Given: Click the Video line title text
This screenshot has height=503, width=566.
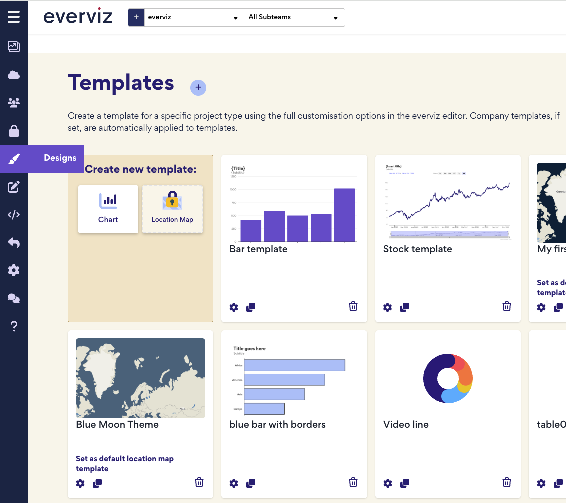Looking at the screenshot, I should (406, 424).
